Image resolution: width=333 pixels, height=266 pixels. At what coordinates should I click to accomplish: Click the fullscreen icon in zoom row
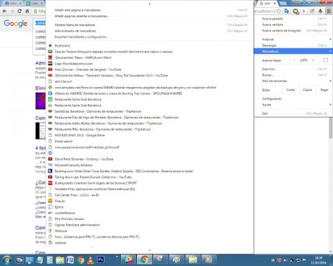[325, 60]
